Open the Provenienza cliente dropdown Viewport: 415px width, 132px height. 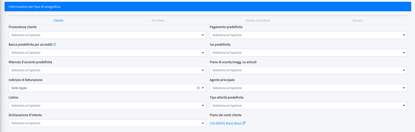click(x=107, y=35)
